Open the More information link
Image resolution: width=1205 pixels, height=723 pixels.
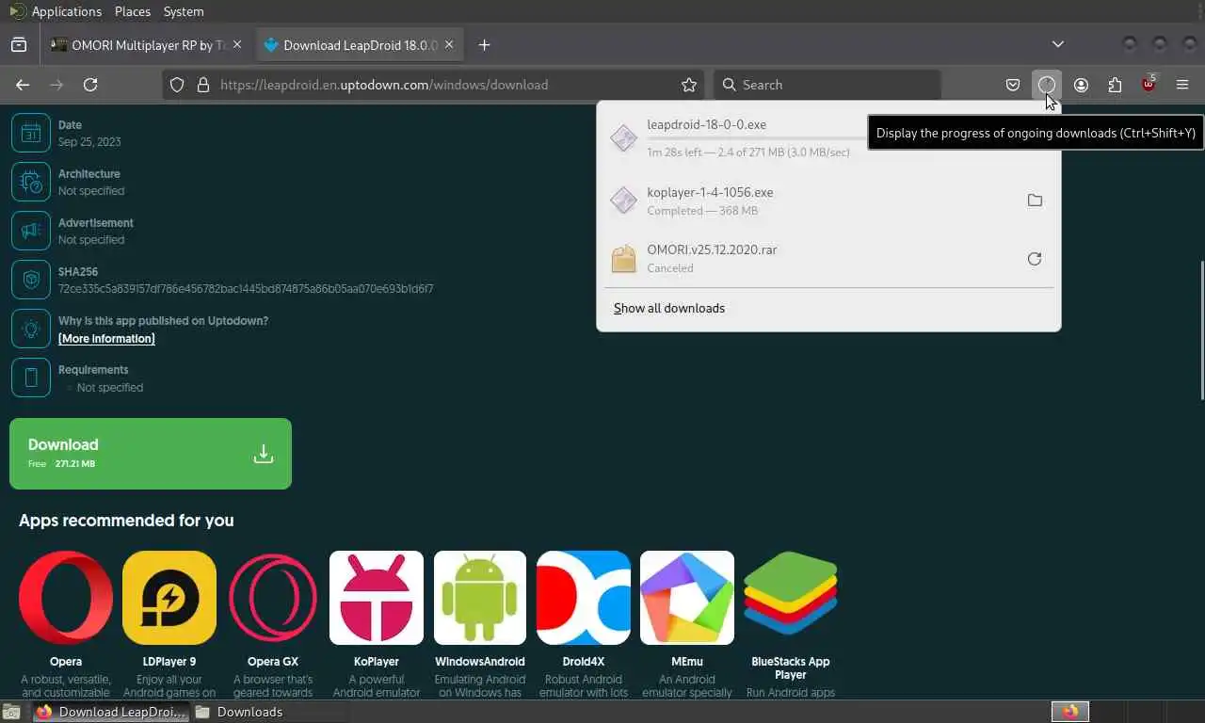tap(106, 339)
